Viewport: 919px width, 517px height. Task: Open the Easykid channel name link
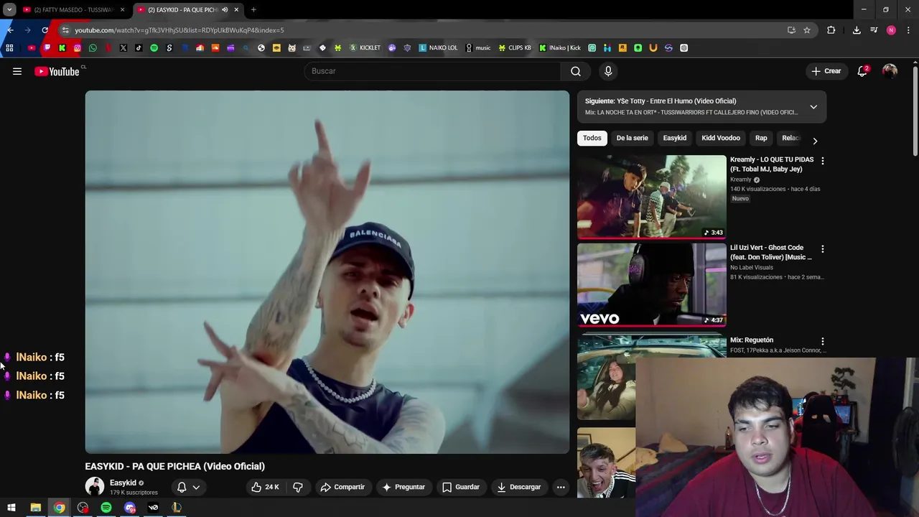[x=123, y=483]
